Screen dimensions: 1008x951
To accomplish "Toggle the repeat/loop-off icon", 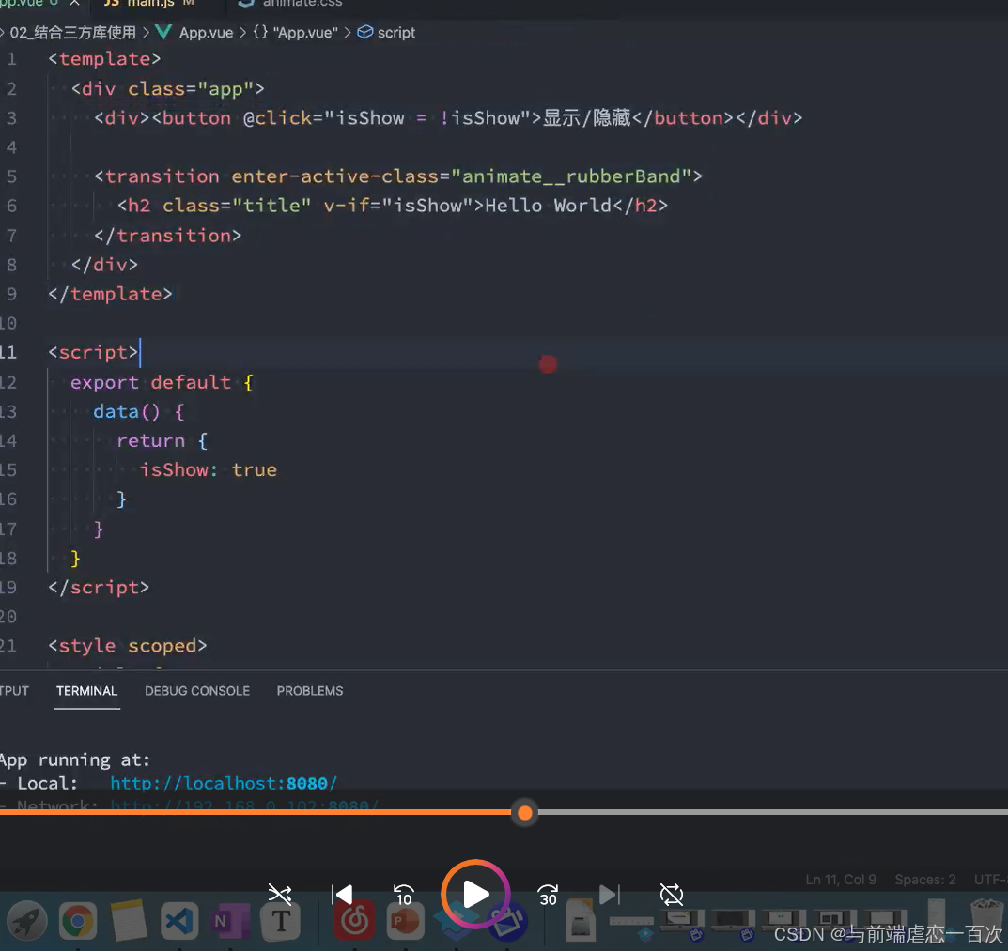I will tap(671, 894).
